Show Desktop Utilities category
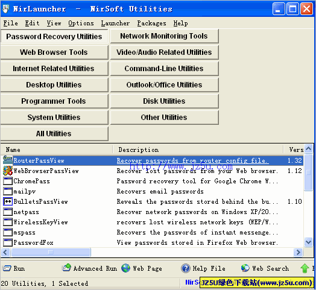This screenshot has height=290, width=316. point(54,85)
